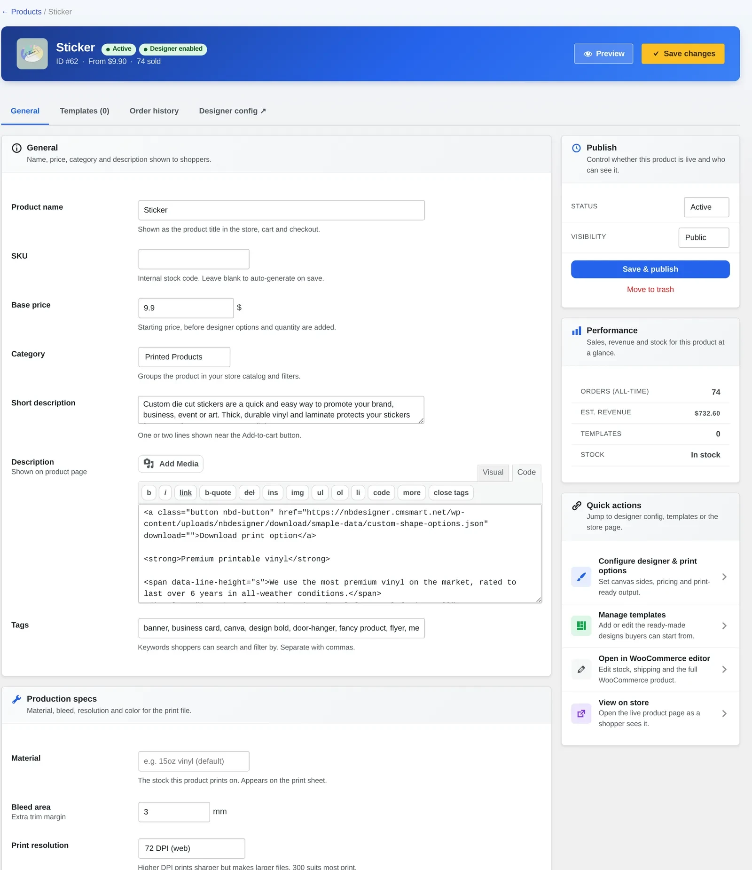This screenshot has height=870, width=752.
Task: Click the ol list quicktag button
Action: [x=340, y=492]
